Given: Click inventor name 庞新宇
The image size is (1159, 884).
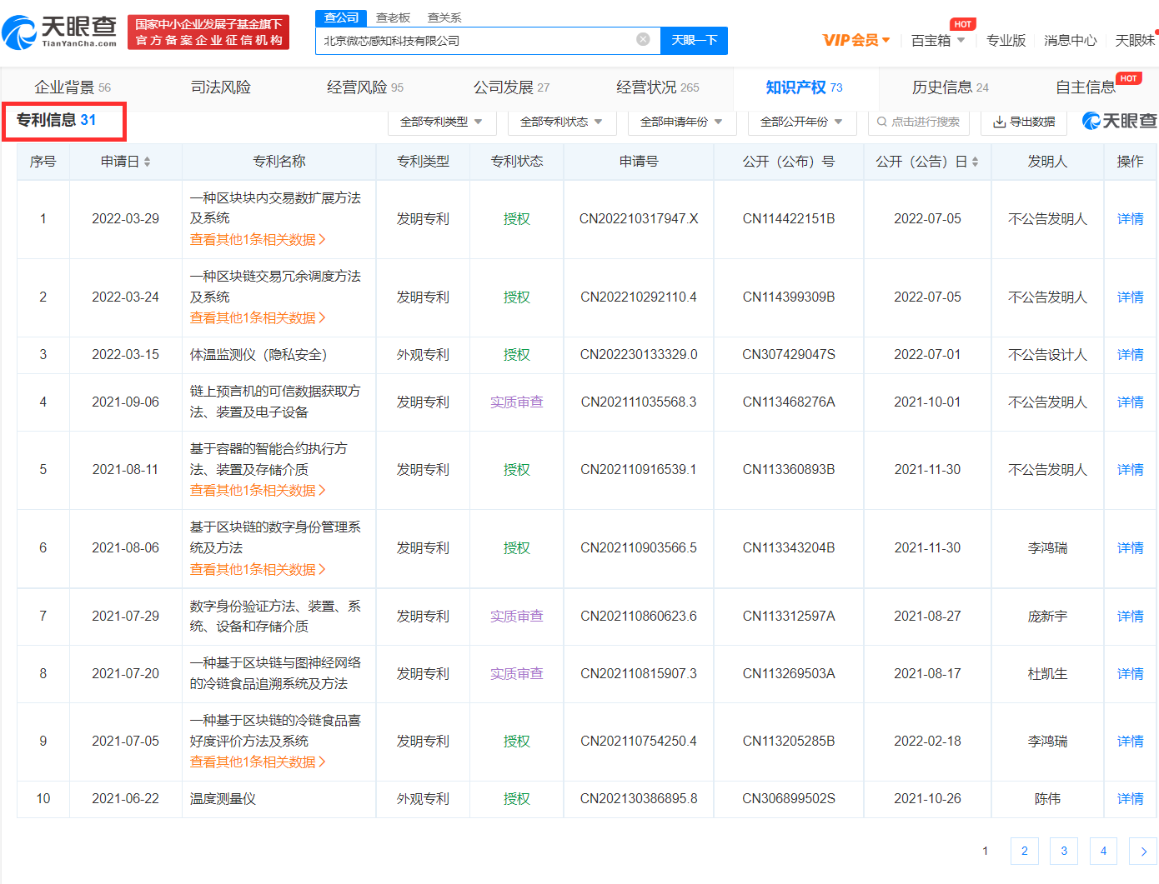Looking at the screenshot, I should point(1047,617).
